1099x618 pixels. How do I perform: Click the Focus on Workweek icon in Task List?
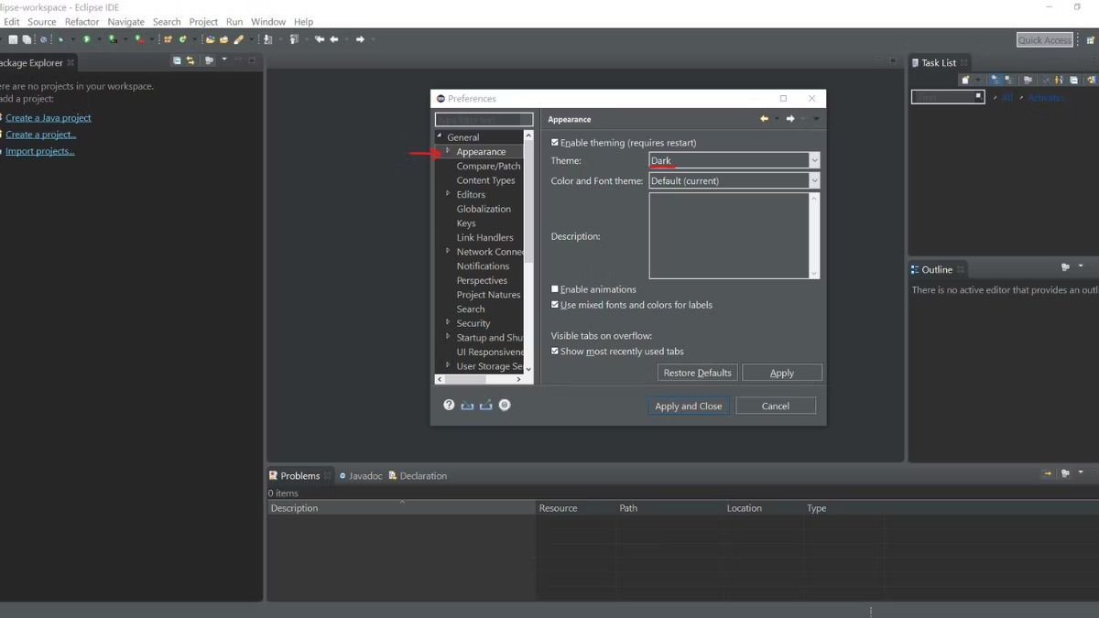pyautogui.click(x=1028, y=80)
